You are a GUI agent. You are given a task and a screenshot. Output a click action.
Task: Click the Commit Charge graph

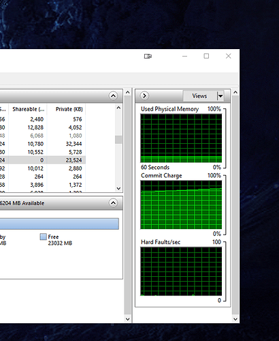pos(181,205)
